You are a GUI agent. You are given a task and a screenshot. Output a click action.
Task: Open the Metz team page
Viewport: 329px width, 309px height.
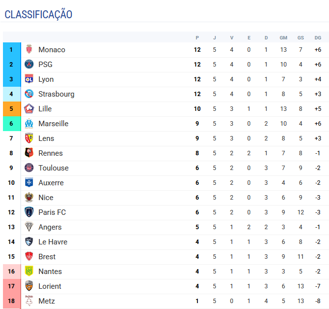[x=46, y=301]
